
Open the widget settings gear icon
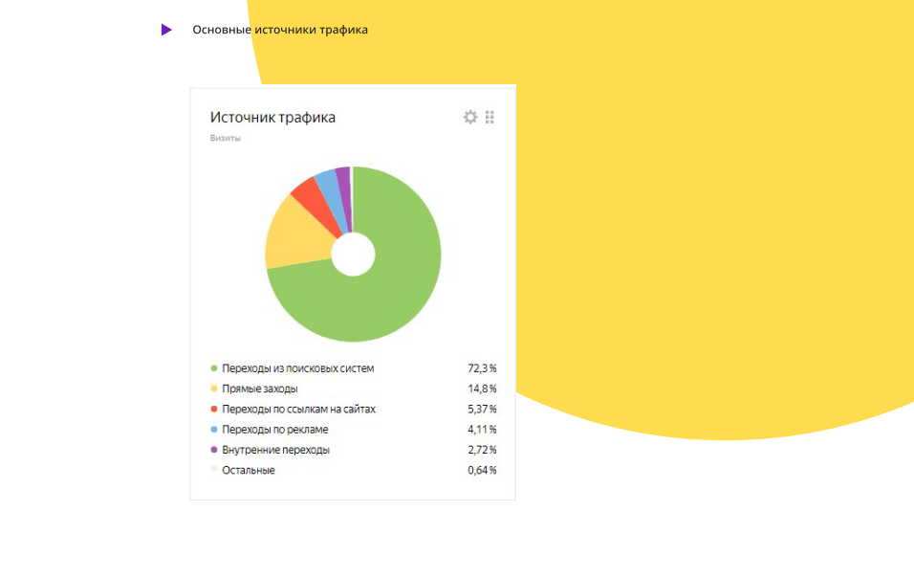[470, 118]
